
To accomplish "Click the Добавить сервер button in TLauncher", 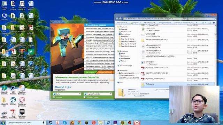I will [x=105, y=72].
